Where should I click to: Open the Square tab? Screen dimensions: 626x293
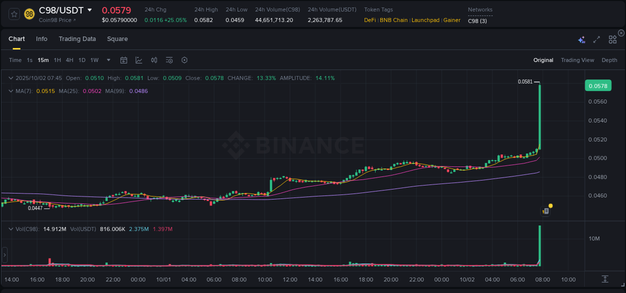117,38
